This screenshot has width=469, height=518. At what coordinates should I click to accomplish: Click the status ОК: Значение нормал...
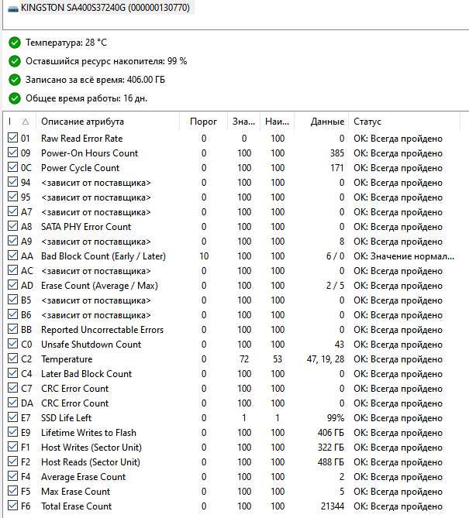[x=404, y=256]
